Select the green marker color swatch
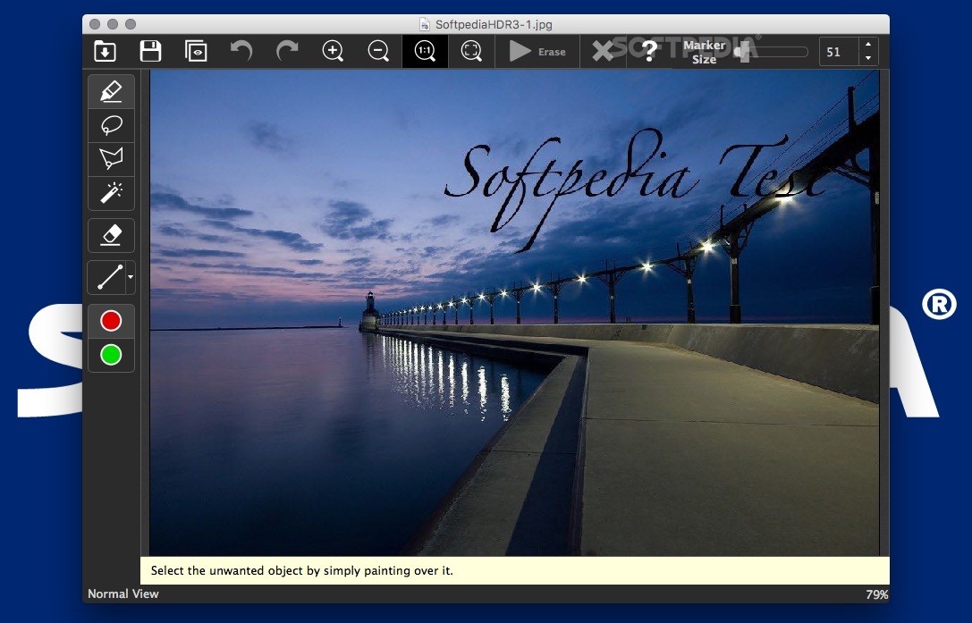This screenshot has height=623, width=972. click(x=111, y=354)
